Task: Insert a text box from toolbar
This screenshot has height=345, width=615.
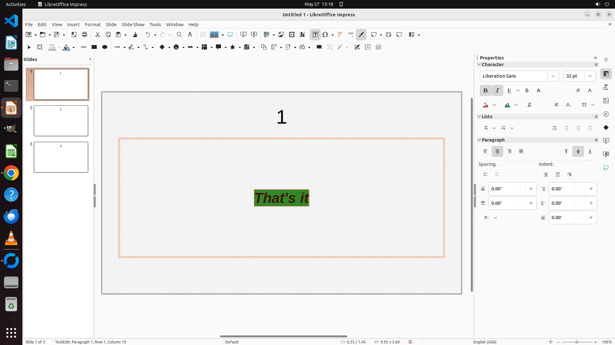Action: [315, 34]
